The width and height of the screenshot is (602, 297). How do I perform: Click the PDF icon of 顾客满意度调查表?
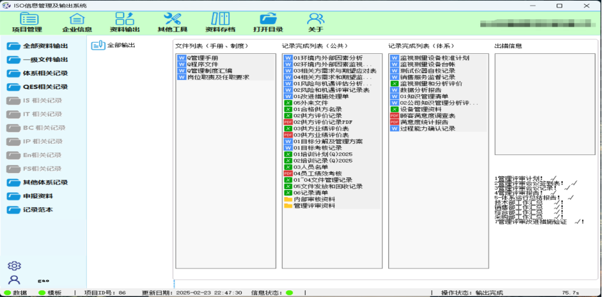click(x=394, y=115)
